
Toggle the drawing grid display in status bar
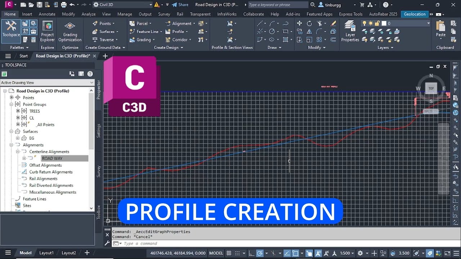pyautogui.click(x=229, y=253)
